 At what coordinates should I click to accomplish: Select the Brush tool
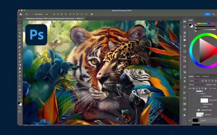click(x=20, y=51)
